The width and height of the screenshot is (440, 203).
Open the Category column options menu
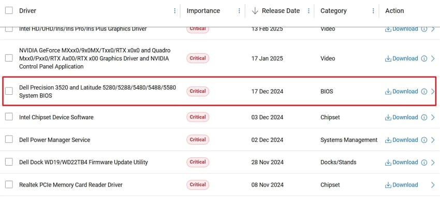pos(373,11)
